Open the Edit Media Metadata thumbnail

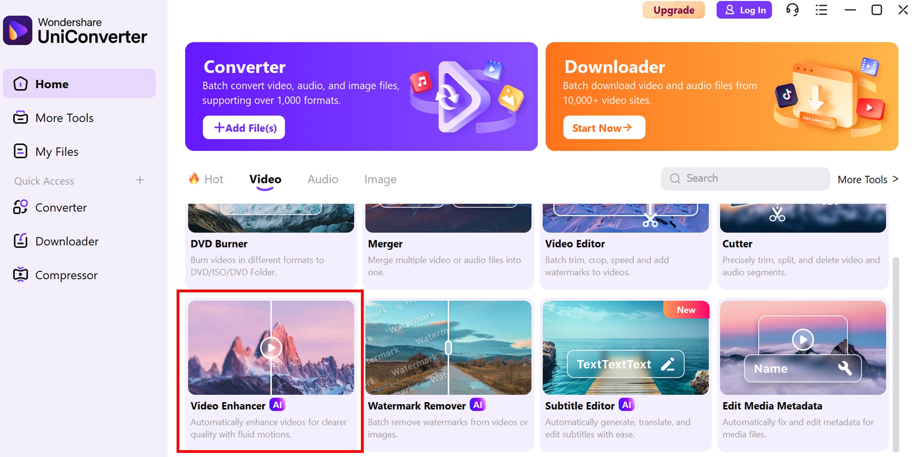pyautogui.click(x=803, y=348)
